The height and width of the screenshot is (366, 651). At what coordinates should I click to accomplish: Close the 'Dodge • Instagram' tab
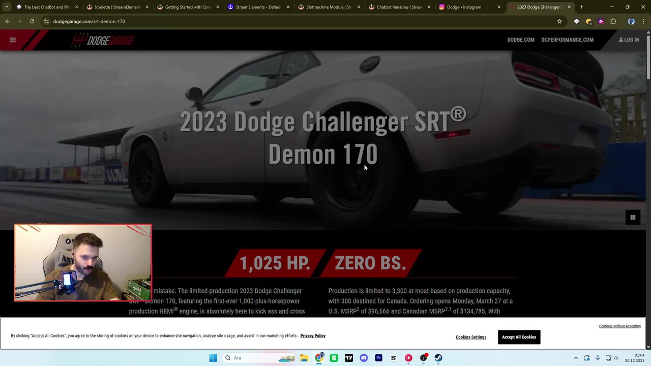click(499, 7)
